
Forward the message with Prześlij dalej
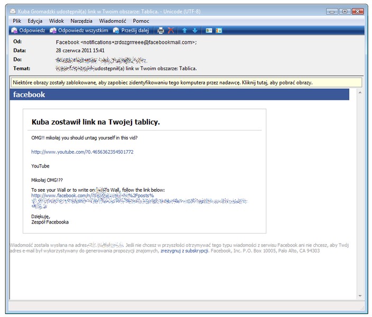click(132, 30)
